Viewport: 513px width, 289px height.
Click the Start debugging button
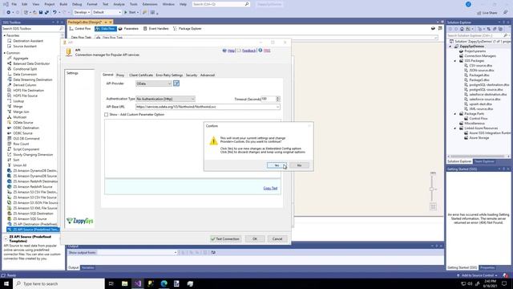[131, 13]
